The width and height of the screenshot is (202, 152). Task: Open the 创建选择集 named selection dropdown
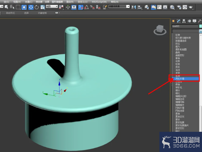click(x=119, y=7)
